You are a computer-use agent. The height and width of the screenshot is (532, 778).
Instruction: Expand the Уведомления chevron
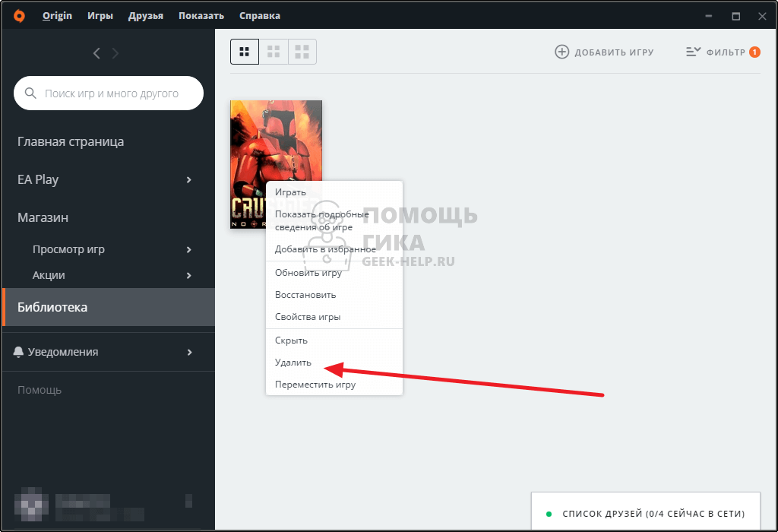pyautogui.click(x=189, y=353)
